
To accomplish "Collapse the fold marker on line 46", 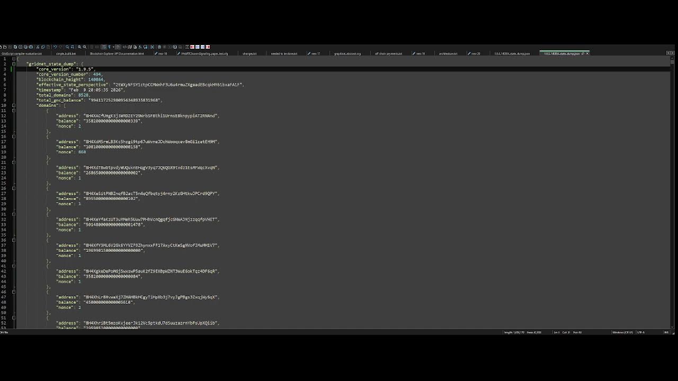I will pyautogui.click(x=14, y=292).
